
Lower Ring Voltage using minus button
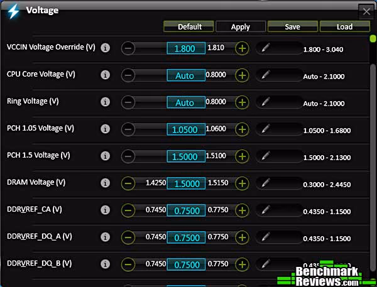pos(128,102)
